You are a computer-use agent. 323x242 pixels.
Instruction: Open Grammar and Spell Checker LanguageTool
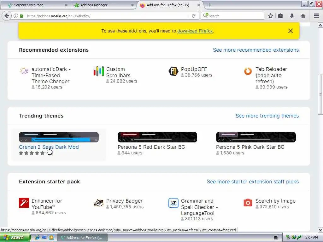point(199,207)
